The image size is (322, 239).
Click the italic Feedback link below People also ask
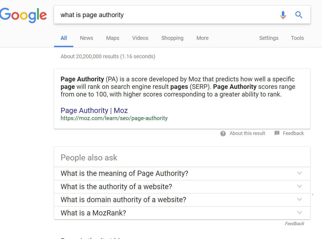[294, 224]
